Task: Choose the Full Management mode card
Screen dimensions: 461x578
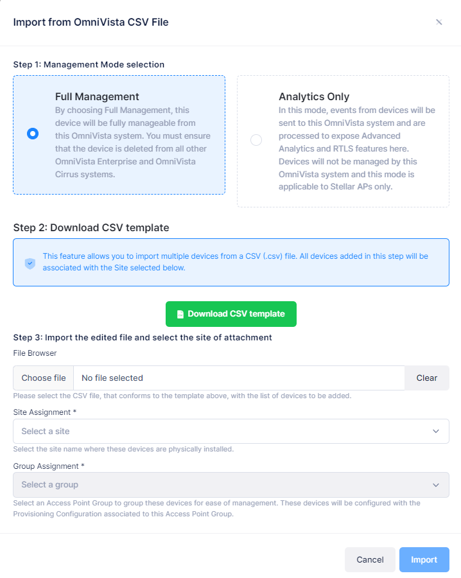Action: point(119,135)
